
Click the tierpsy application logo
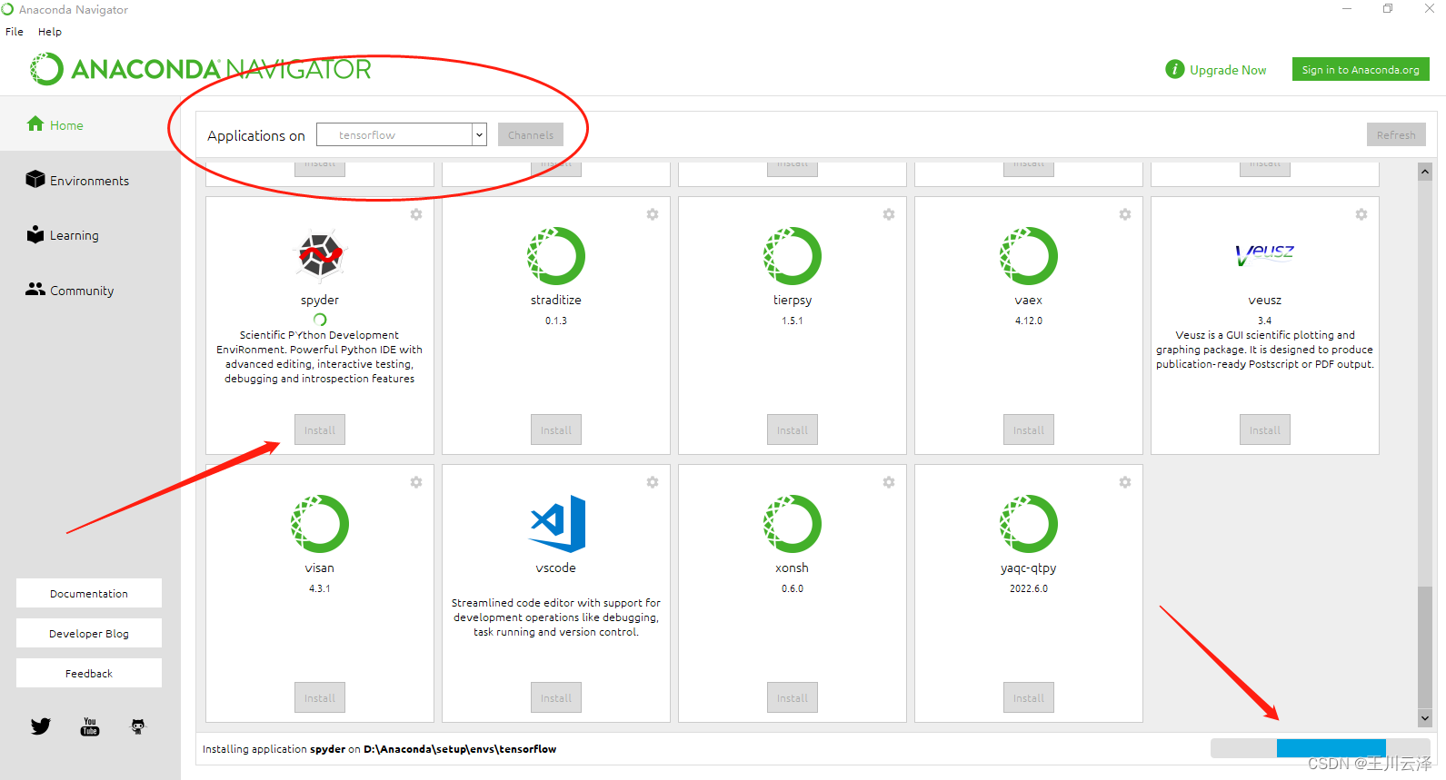[793, 255]
